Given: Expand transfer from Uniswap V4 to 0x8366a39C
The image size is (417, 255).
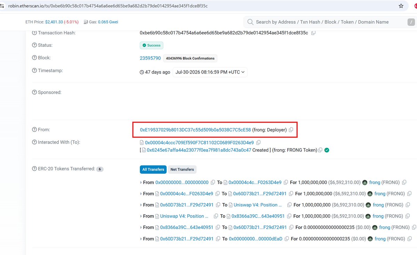Looking at the screenshot, I should point(141,216).
